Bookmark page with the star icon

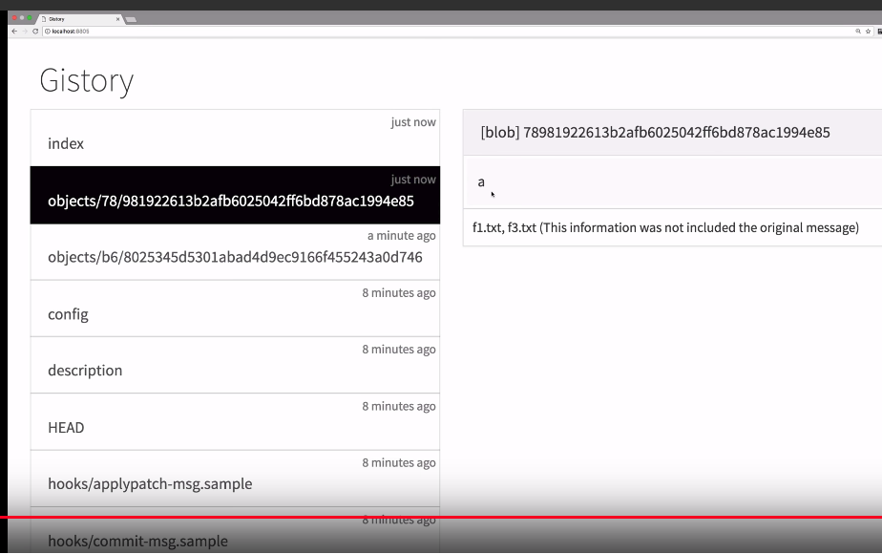click(x=868, y=32)
